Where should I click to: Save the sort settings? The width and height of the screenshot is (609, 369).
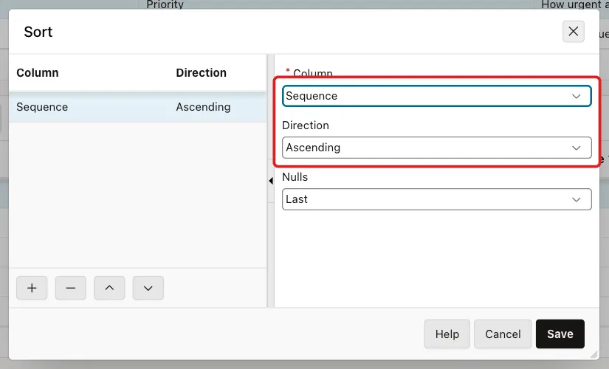click(x=560, y=334)
